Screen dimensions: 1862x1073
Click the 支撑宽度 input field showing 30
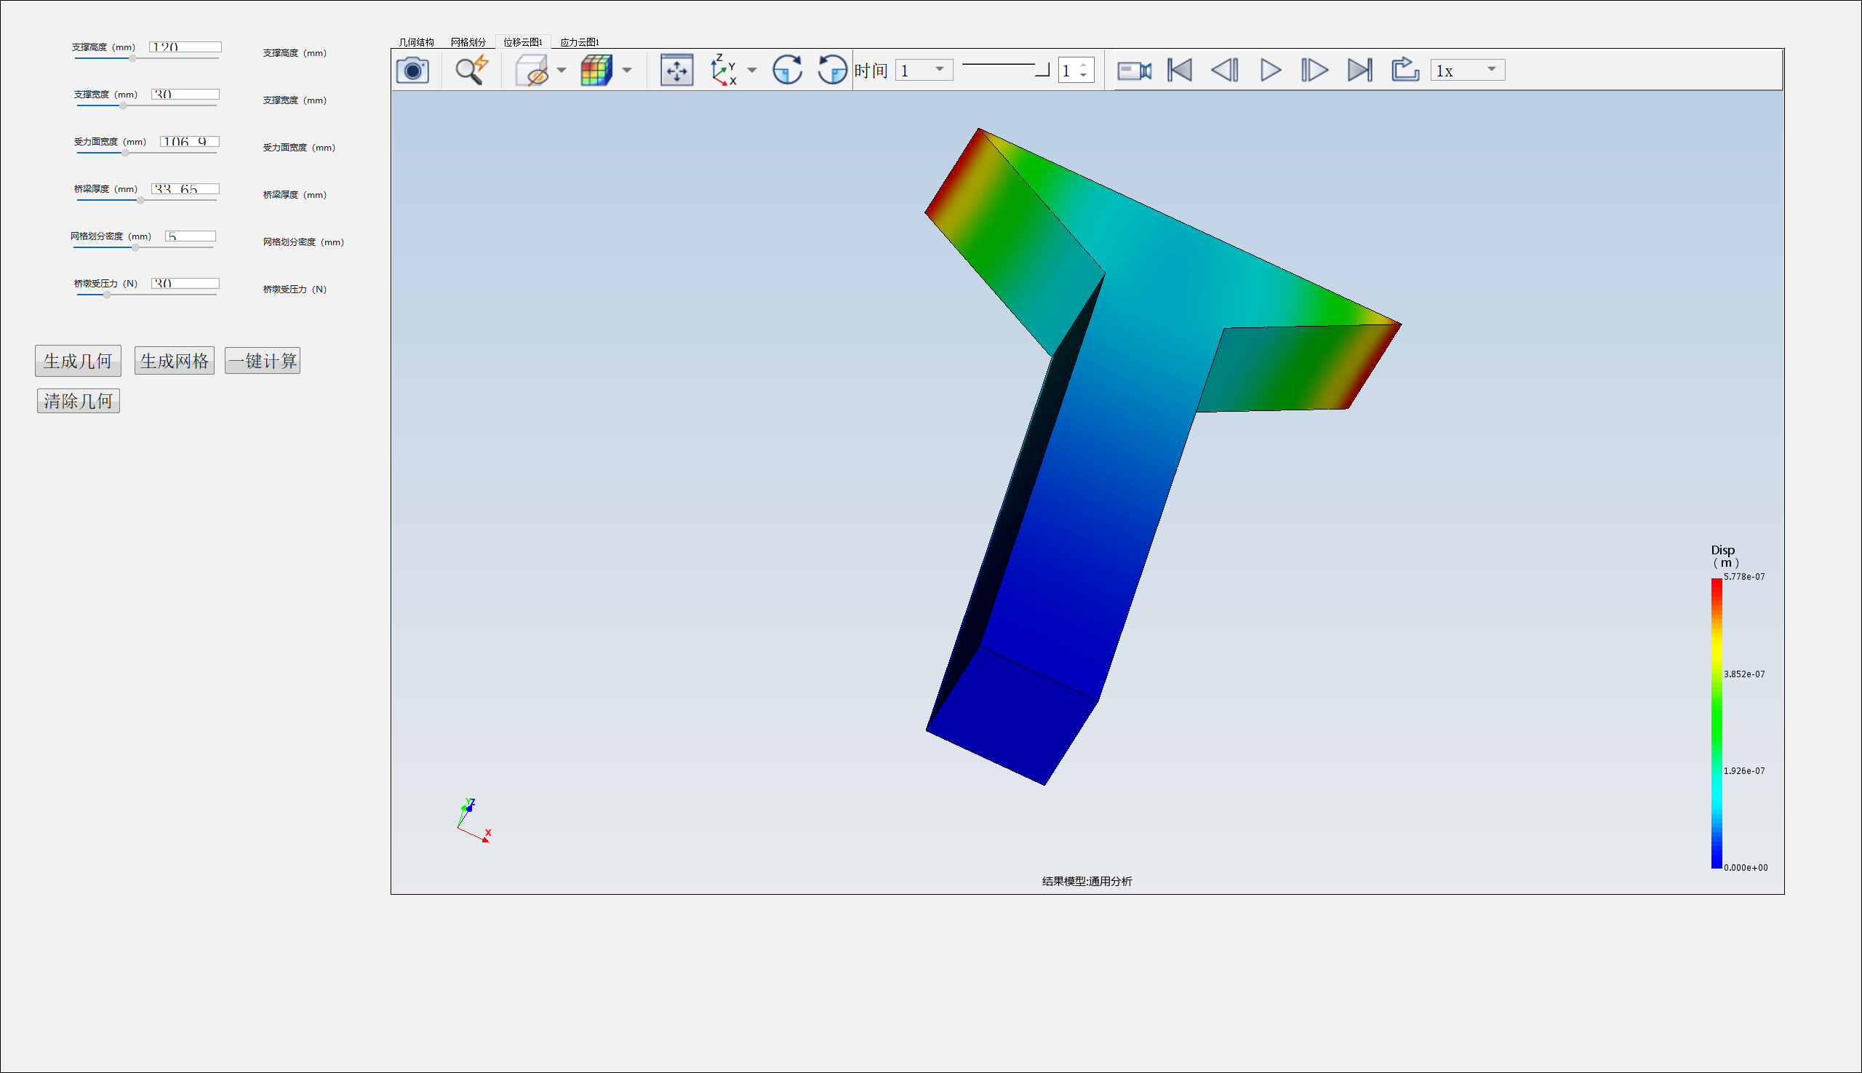(185, 94)
